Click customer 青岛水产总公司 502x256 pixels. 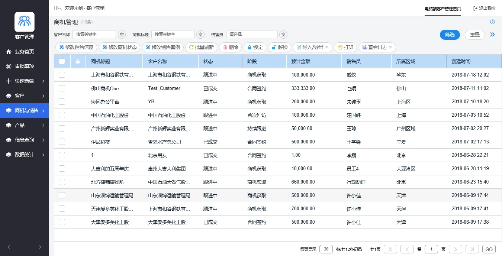pyautogui.click(x=164, y=142)
